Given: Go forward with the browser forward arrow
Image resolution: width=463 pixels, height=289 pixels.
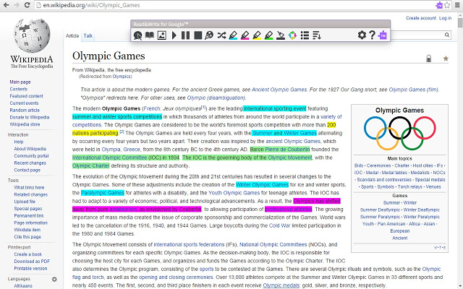Looking at the screenshot, I should [x=17, y=5].
